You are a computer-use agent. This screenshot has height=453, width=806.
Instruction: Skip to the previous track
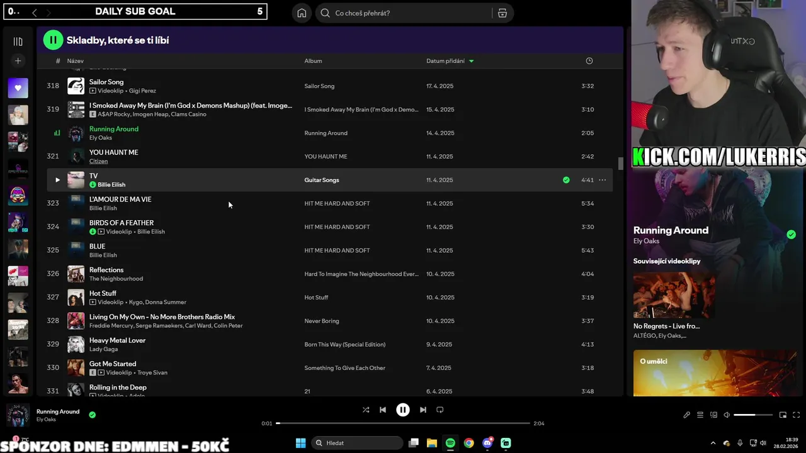383,410
